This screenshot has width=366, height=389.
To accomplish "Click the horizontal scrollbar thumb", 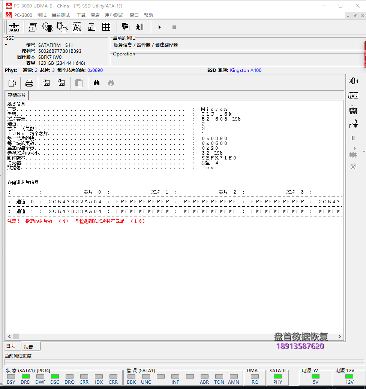I will tap(16, 337).
